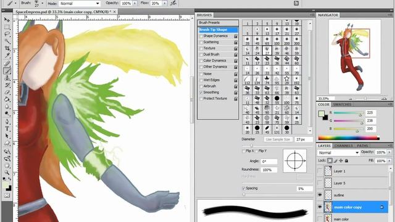Select the Brush Tip Shape section
The image size is (395, 222).
click(218, 30)
